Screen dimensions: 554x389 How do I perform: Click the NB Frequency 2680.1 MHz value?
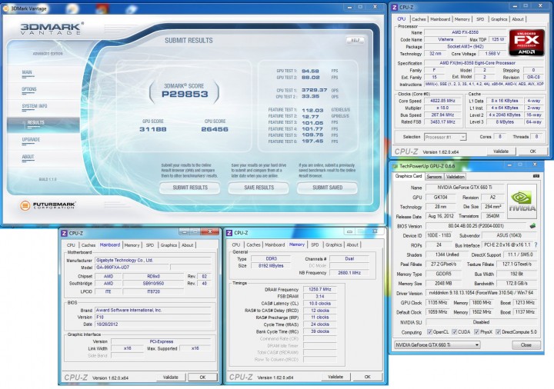349,272
